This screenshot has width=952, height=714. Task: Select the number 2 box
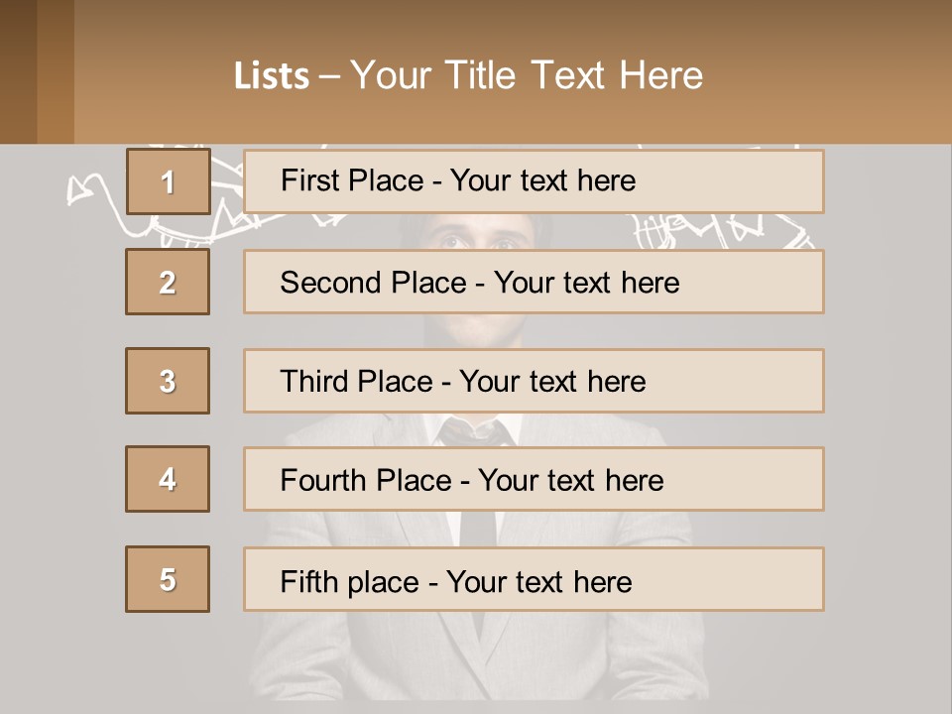pyautogui.click(x=168, y=282)
